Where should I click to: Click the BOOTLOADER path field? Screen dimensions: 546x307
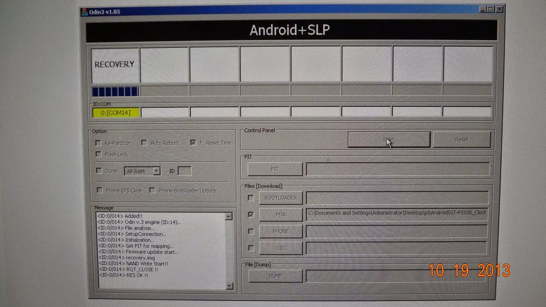click(x=397, y=198)
